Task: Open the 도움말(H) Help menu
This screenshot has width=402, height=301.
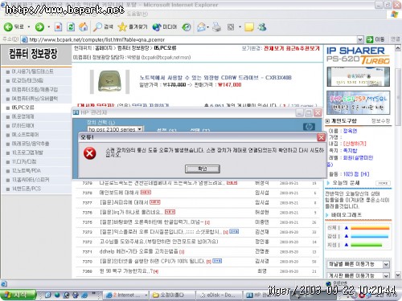Action: pos(137,14)
